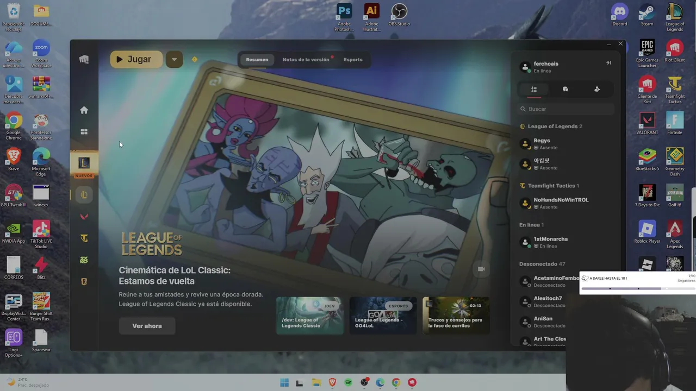Open the Notas de la versión tab
The image size is (696, 391).
point(306,60)
